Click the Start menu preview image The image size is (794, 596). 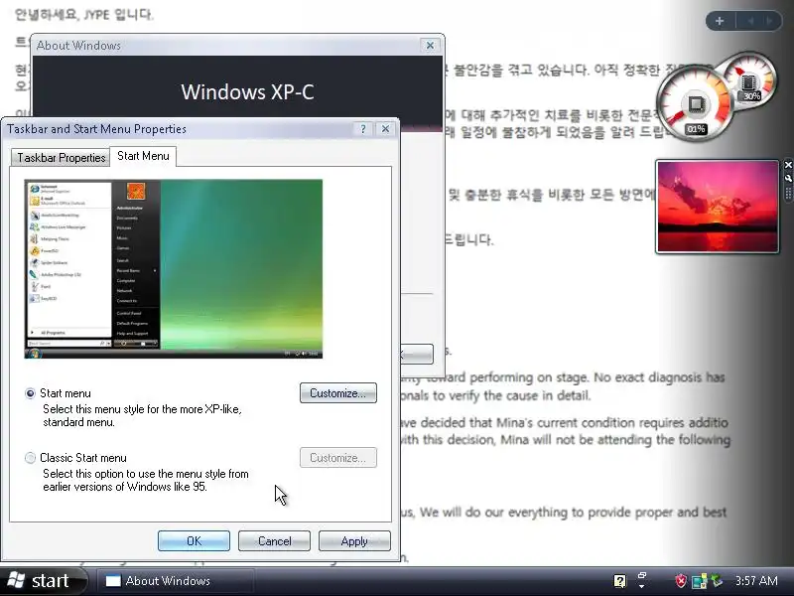pyautogui.click(x=173, y=268)
